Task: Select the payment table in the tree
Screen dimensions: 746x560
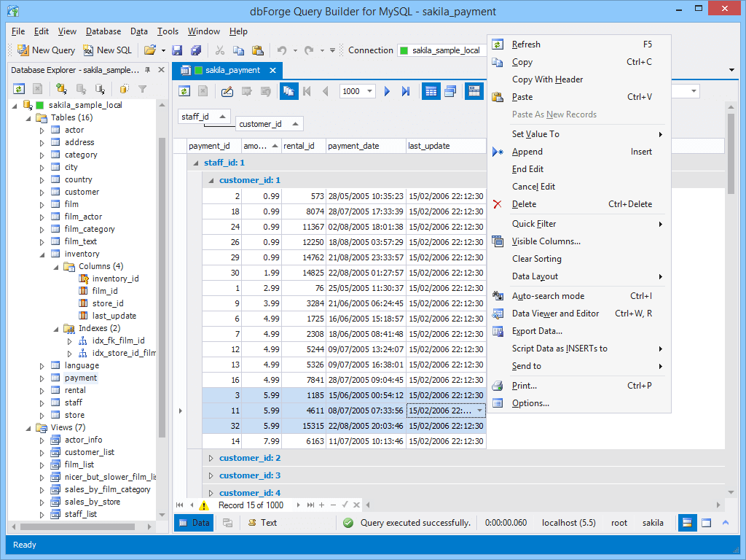Action: (x=80, y=378)
